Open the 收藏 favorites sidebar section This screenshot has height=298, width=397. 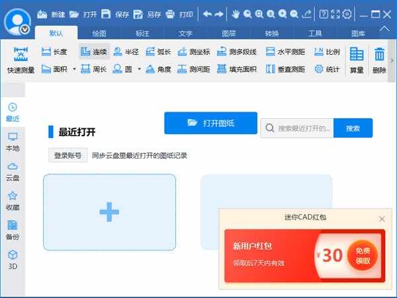tap(13, 200)
